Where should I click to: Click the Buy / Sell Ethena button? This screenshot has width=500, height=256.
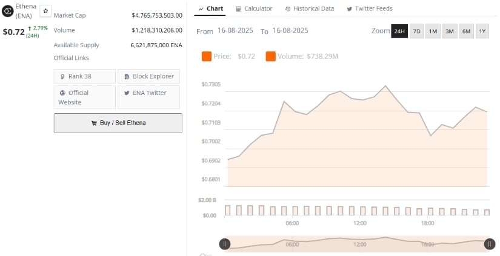(x=118, y=123)
